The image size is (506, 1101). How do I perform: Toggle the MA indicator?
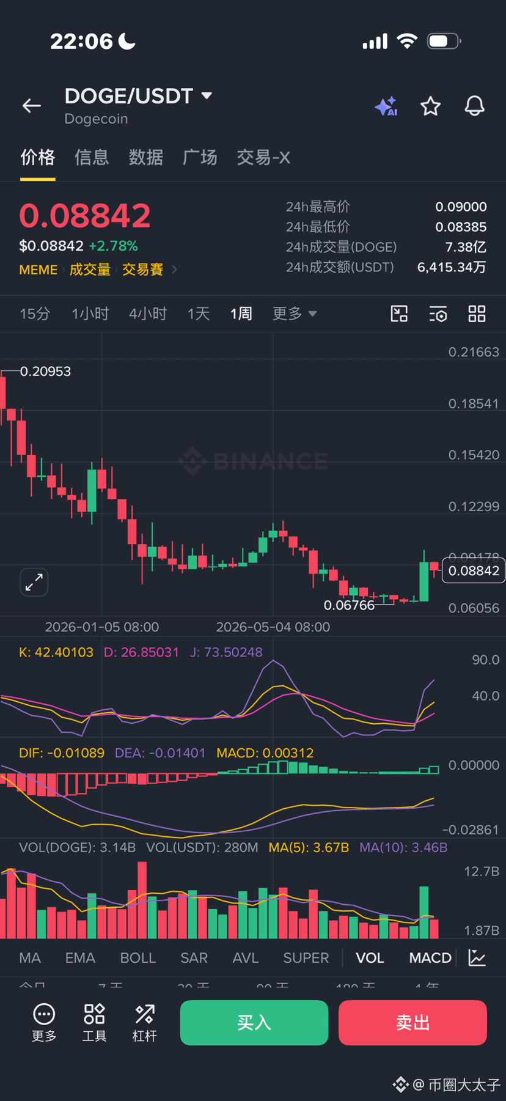pyautogui.click(x=30, y=958)
